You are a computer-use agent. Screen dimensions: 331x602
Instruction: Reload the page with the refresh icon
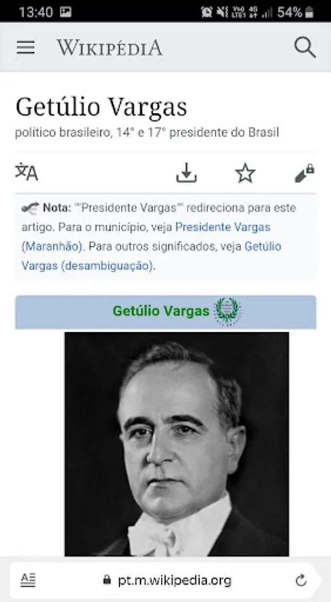(301, 581)
